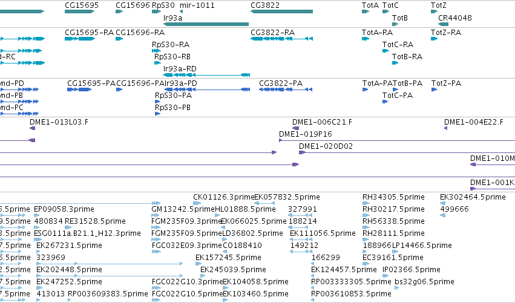This screenshot has height=303, width=515.
Task: Click the GM13242.5prime EST label
Action: tap(183, 209)
